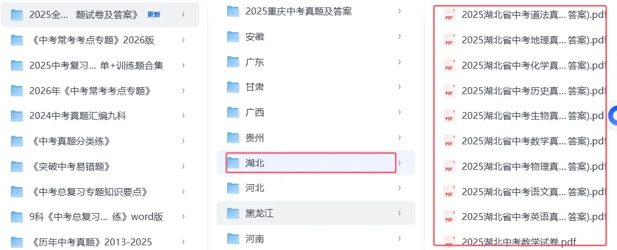The height and width of the screenshot is (250, 617).
Task: Click the folder icon next to 安徽
Action: pyautogui.click(x=234, y=36)
